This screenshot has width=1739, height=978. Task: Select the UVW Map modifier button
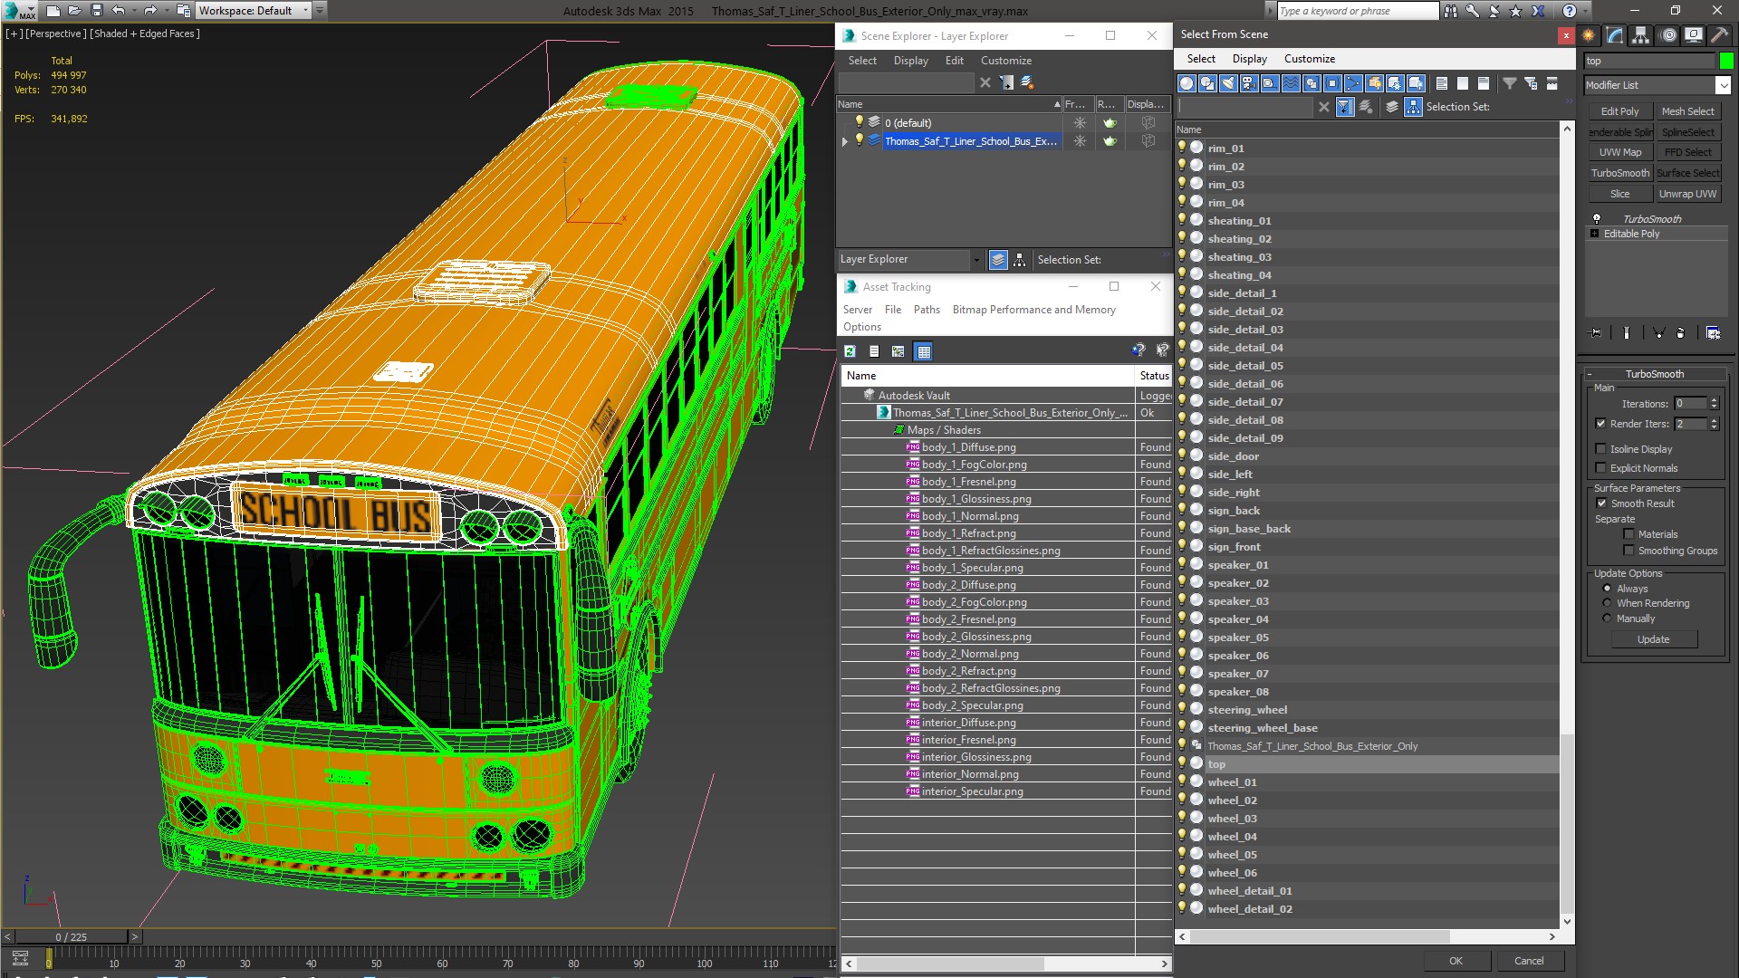(1620, 153)
